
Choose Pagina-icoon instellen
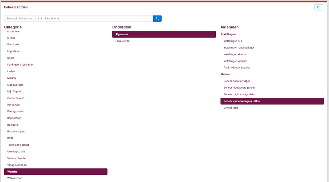(237, 68)
